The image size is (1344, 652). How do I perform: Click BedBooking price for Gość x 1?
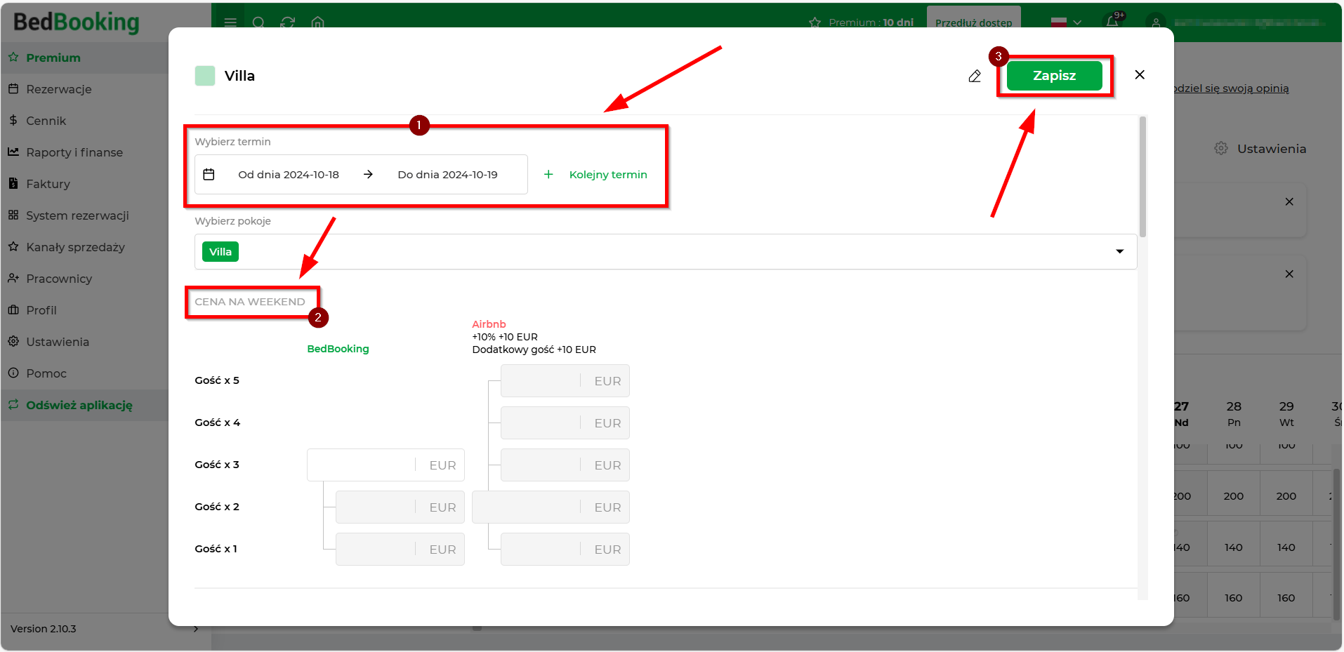point(400,549)
